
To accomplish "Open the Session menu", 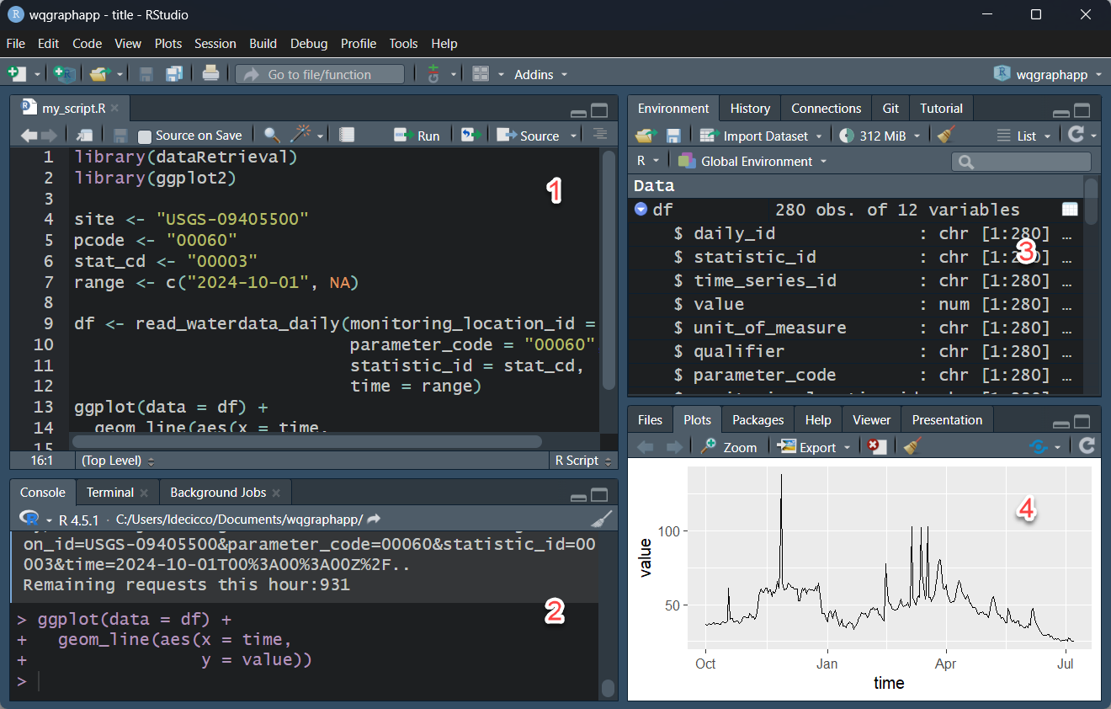I will coord(215,43).
